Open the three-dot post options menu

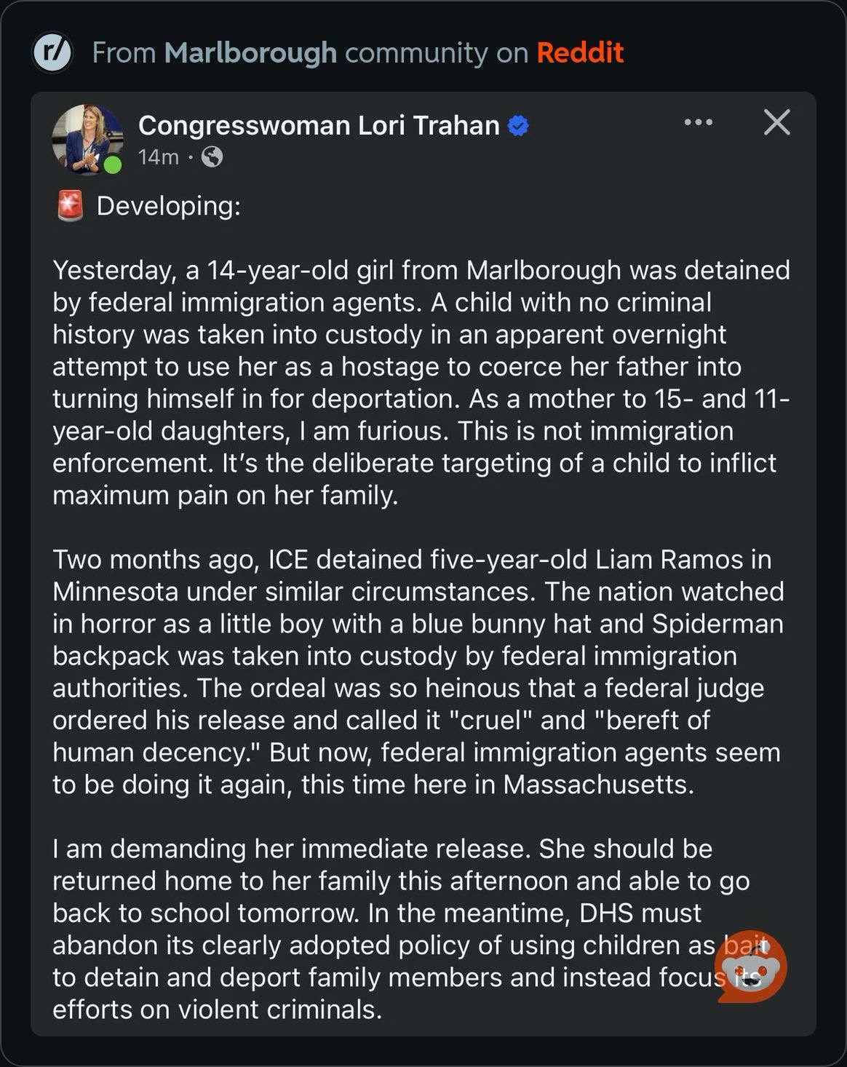[699, 122]
